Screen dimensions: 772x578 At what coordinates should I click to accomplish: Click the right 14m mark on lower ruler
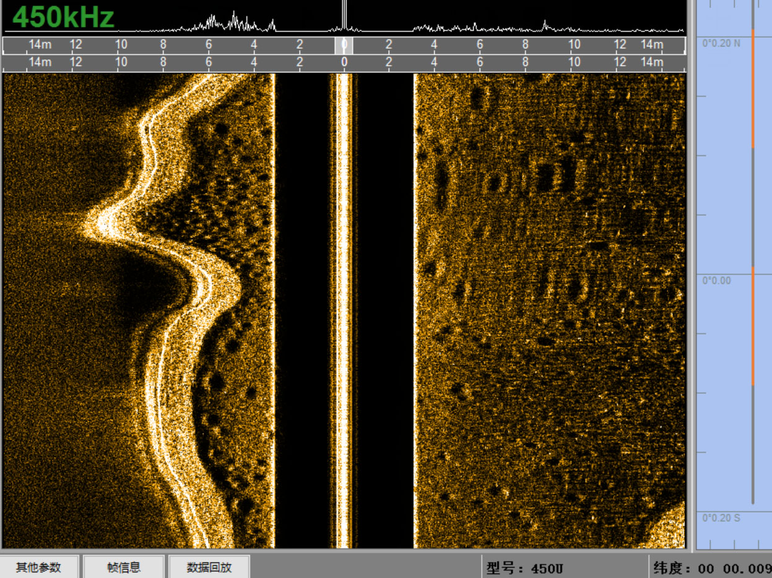(651, 62)
